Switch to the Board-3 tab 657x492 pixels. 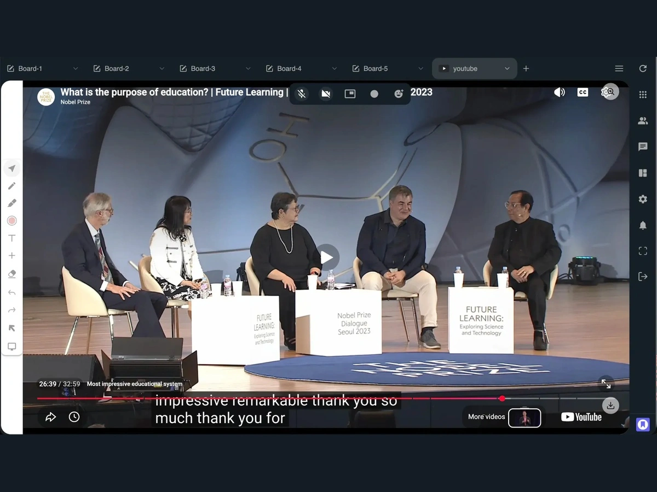tap(203, 68)
